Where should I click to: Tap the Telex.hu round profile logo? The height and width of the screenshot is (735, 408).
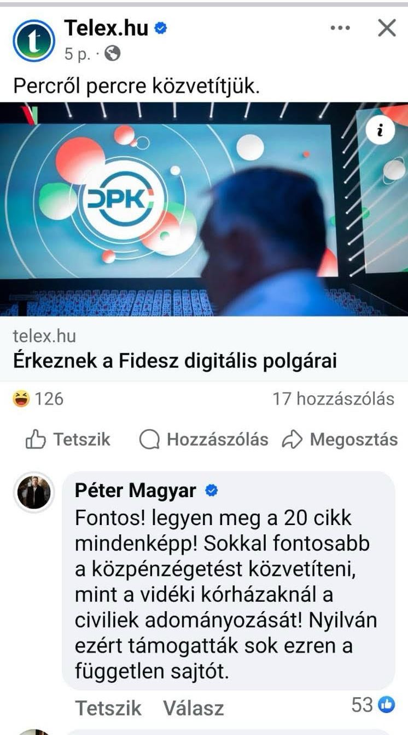pos(34,40)
